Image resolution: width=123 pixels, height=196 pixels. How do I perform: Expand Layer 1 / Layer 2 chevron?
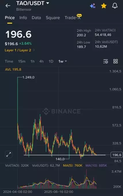coord(34,50)
